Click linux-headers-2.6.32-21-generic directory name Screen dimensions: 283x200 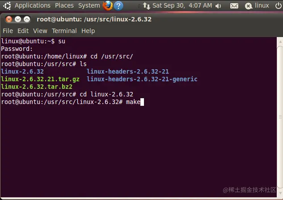(142, 79)
